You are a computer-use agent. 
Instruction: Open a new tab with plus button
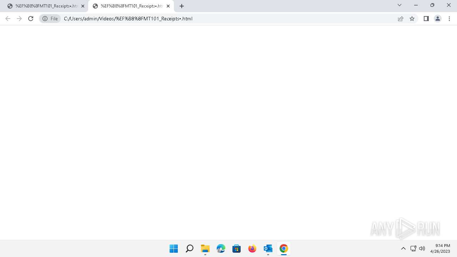click(x=182, y=6)
